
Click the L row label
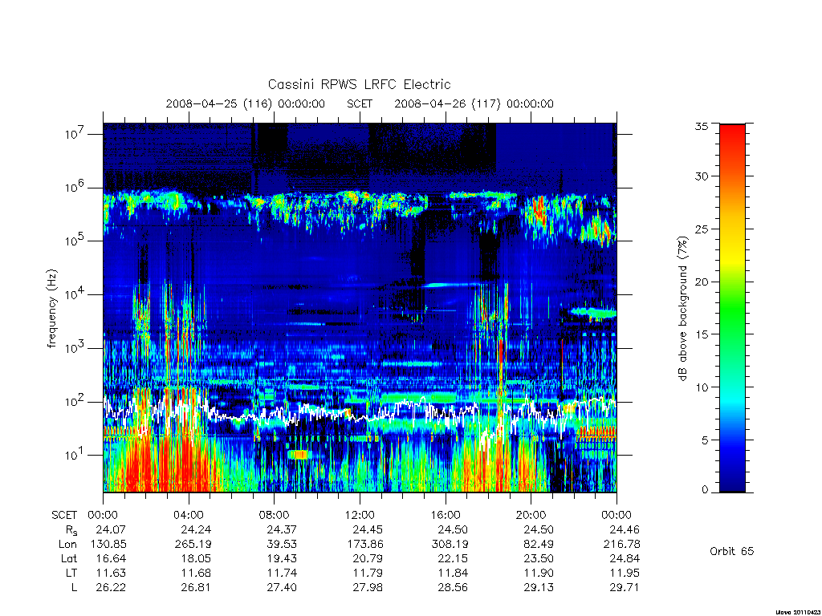(x=74, y=587)
